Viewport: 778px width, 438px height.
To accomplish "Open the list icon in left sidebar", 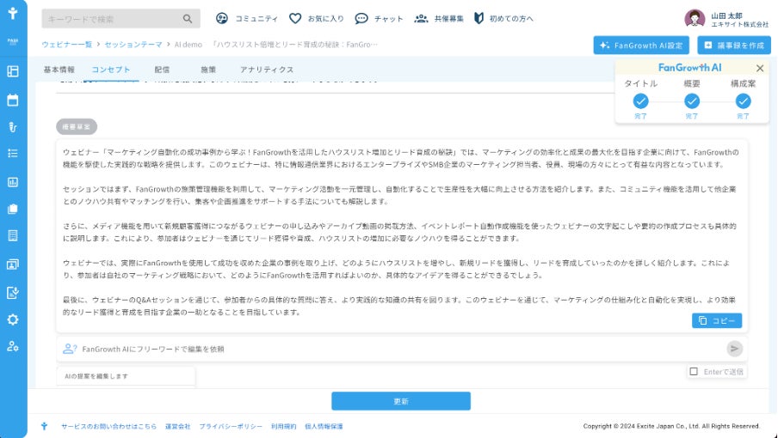I will pos(13,154).
